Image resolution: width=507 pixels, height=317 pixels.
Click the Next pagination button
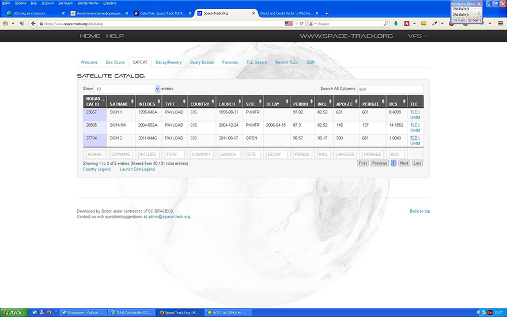coord(404,163)
